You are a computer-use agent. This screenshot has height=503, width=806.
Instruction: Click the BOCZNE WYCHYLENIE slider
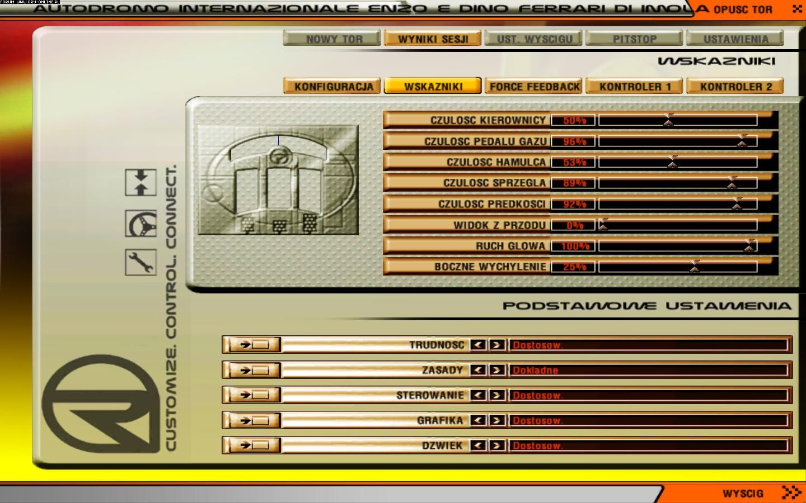click(678, 267)
